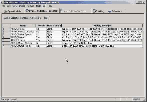Viewport: 147px width, 102px height.
Task: Click the News Collection Templates tab icon
Action: coord(62,11)
